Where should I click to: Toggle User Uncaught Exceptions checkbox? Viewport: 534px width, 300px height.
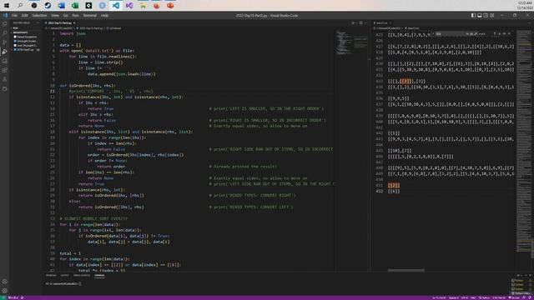[15, 45]
